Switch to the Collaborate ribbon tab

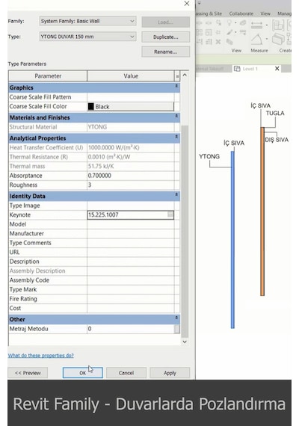click(241, 13)
